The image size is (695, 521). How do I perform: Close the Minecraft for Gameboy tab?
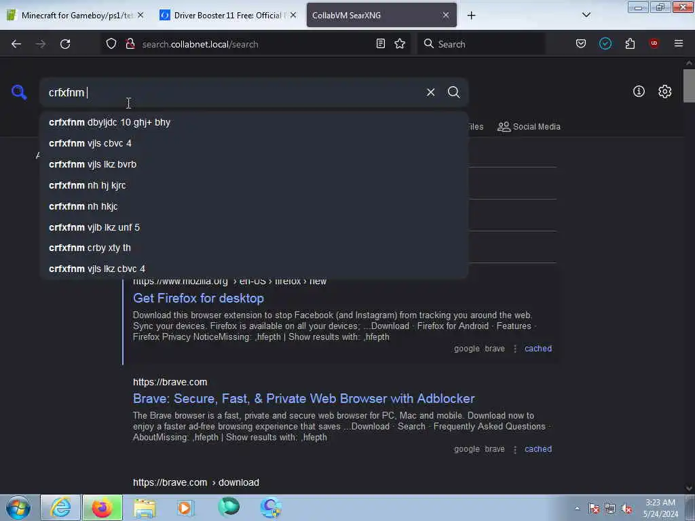[x=140, y=15]
